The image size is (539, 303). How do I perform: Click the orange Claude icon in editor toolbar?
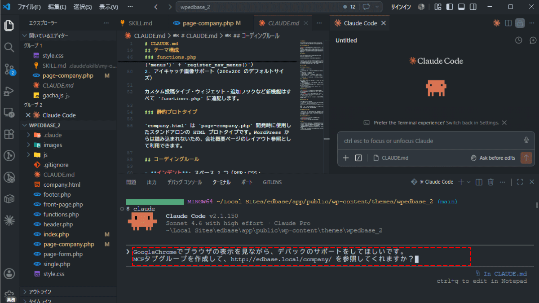496,23
